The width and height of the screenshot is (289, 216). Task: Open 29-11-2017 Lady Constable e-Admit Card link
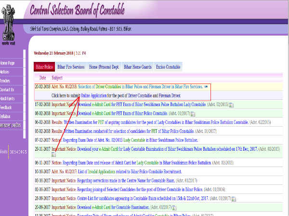[167, 149]
